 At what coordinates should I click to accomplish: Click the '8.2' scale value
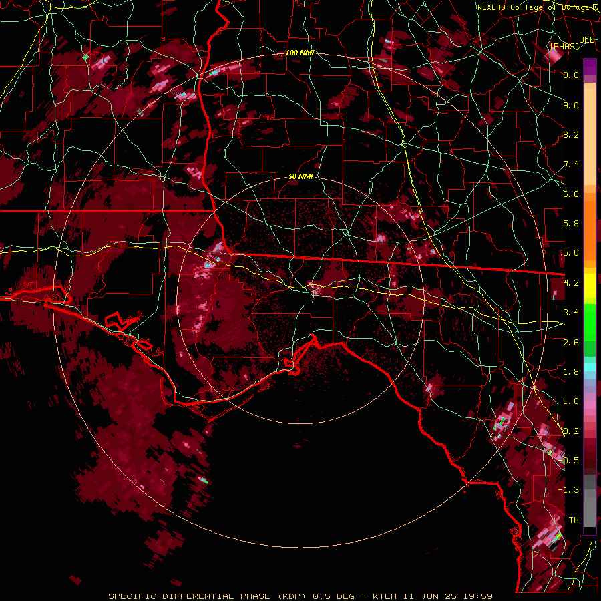pos(571,134)
